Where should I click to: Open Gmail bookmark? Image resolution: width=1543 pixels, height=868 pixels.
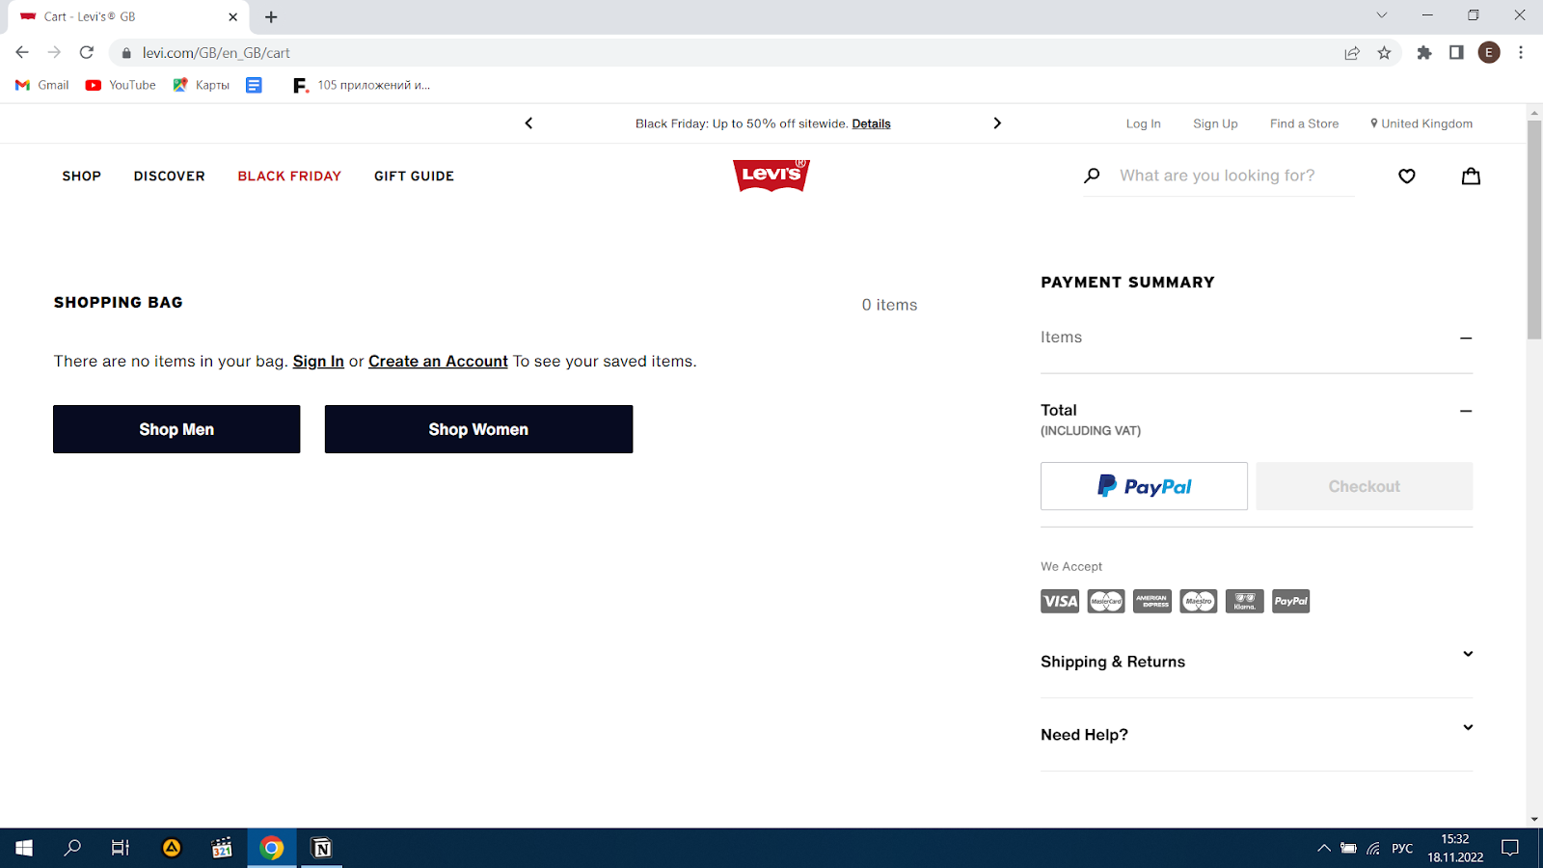click(x=42, y=85)
